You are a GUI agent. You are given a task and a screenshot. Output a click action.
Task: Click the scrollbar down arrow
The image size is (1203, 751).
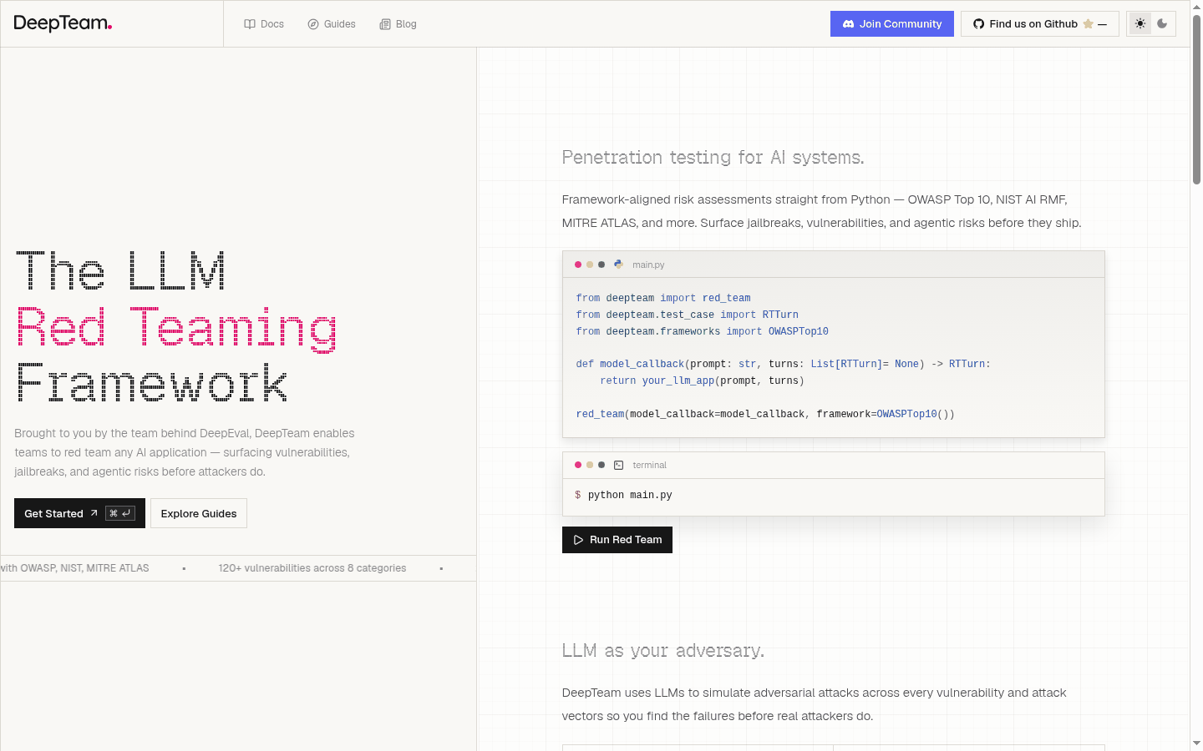click(x=1196, y=743)
